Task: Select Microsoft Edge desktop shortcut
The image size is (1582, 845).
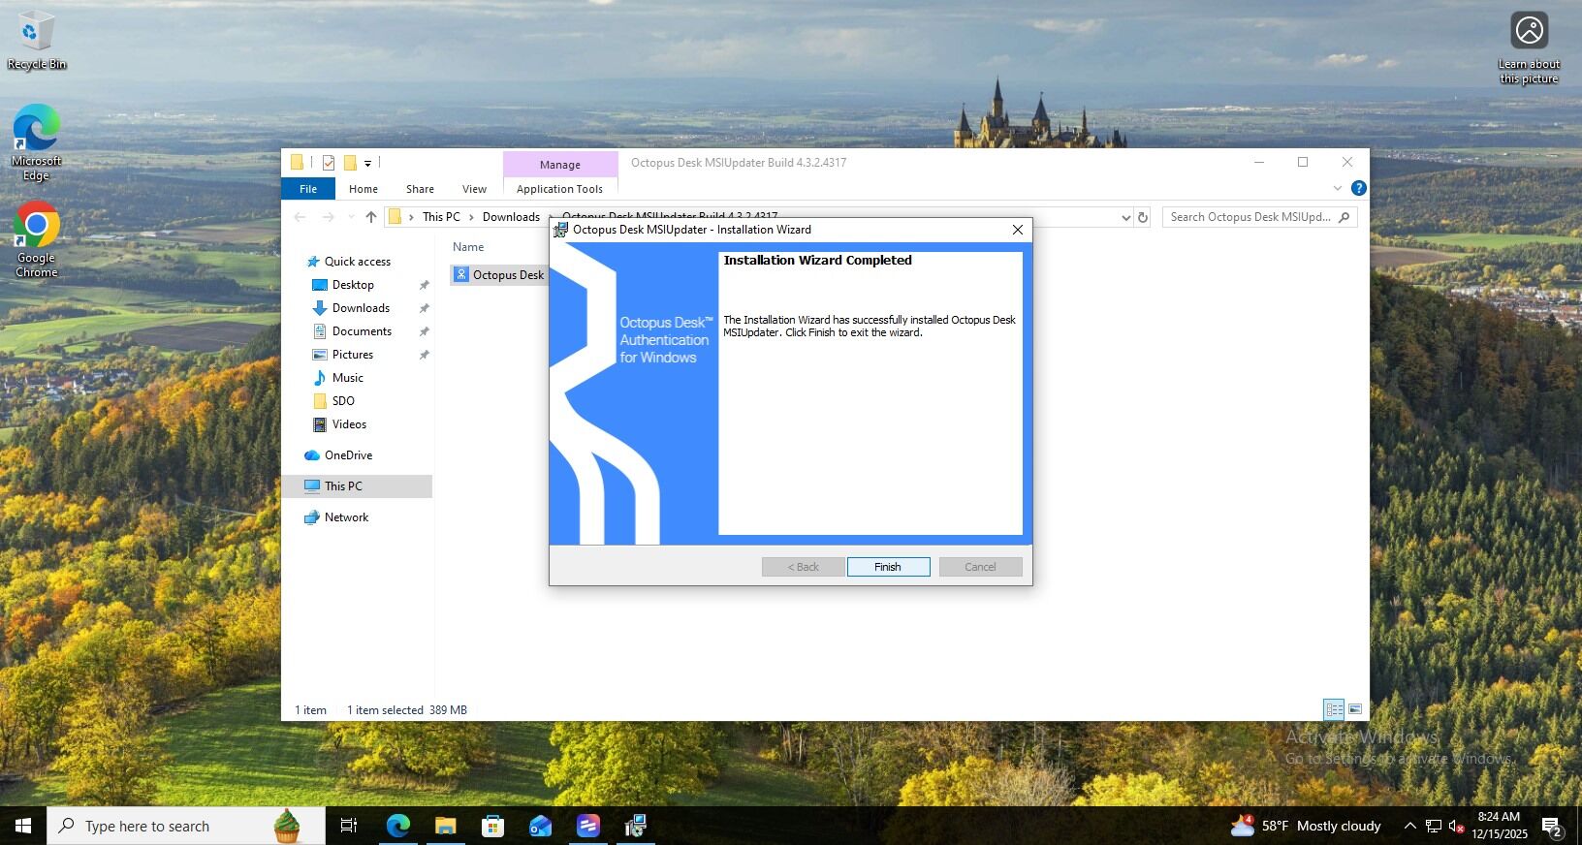Action: [x=37, y=142]
